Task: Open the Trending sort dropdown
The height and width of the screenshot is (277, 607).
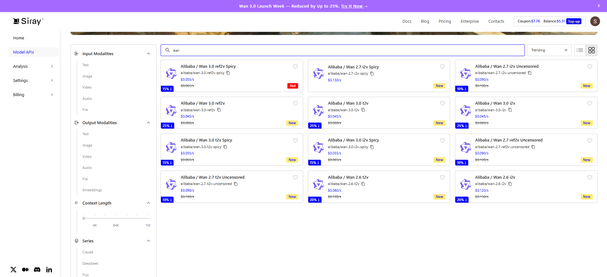Action: pyautogui.click(x=549, y=50)
